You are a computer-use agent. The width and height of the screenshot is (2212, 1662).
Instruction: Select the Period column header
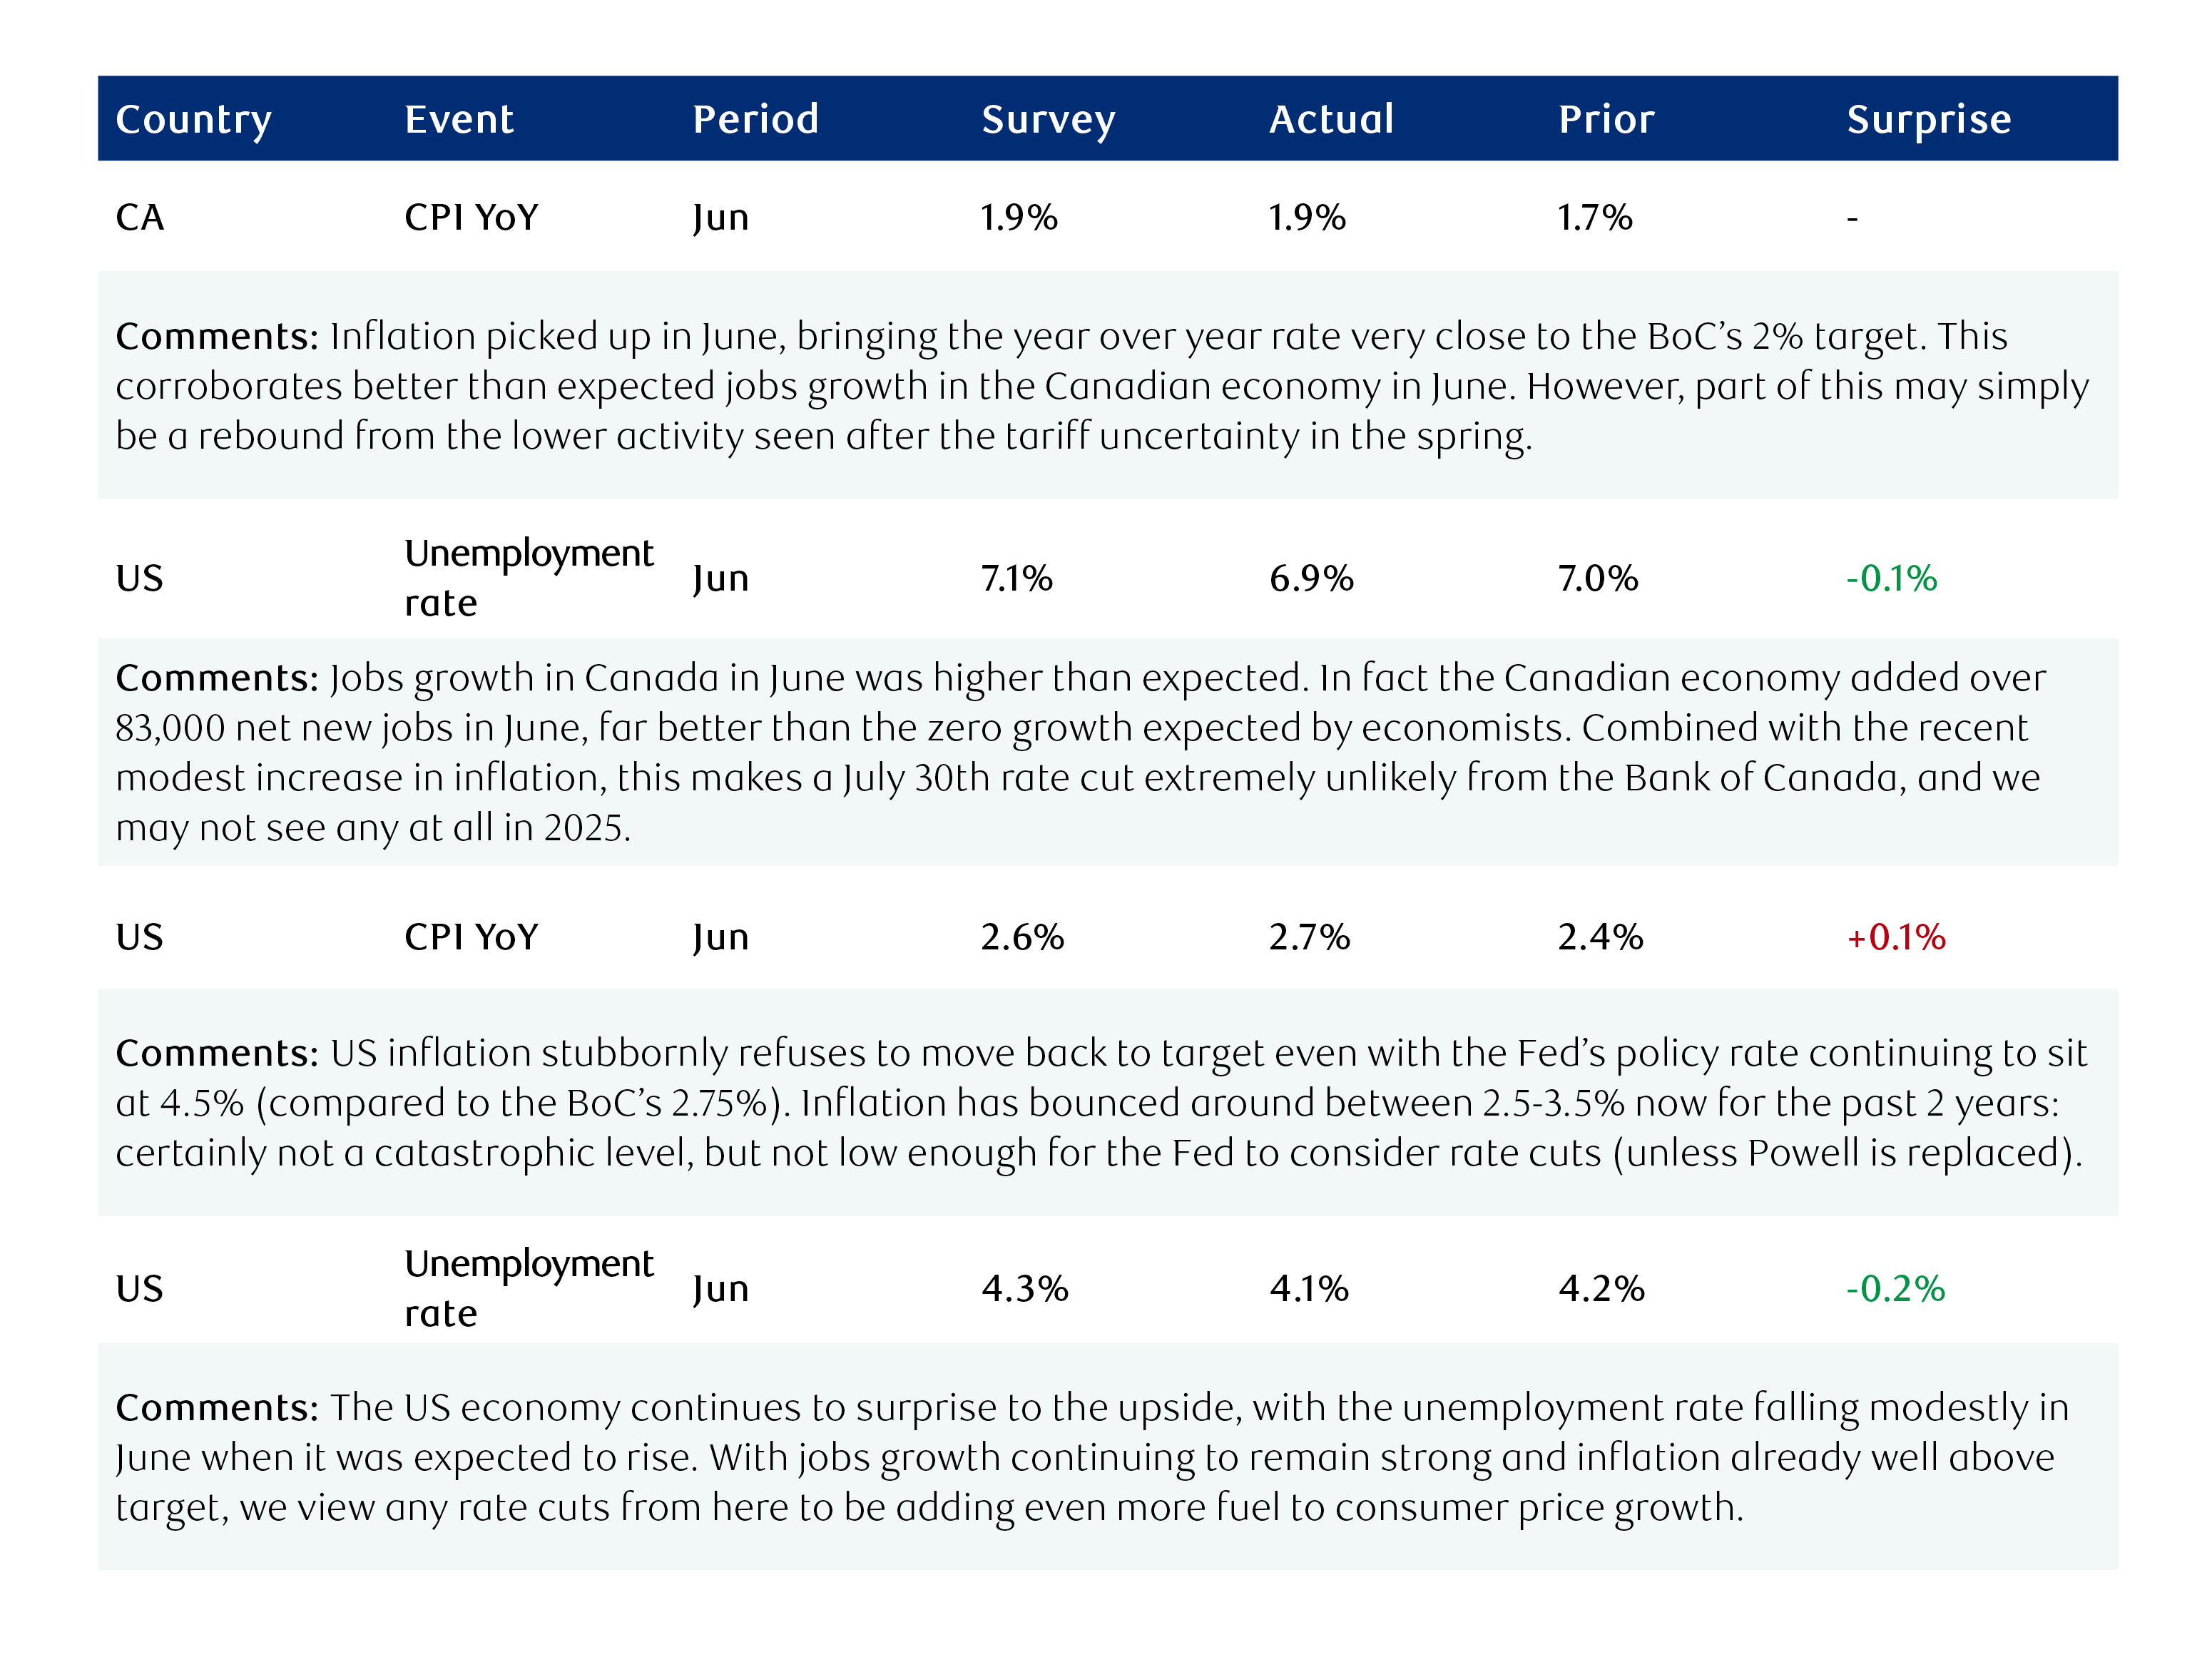coord(755,120)
